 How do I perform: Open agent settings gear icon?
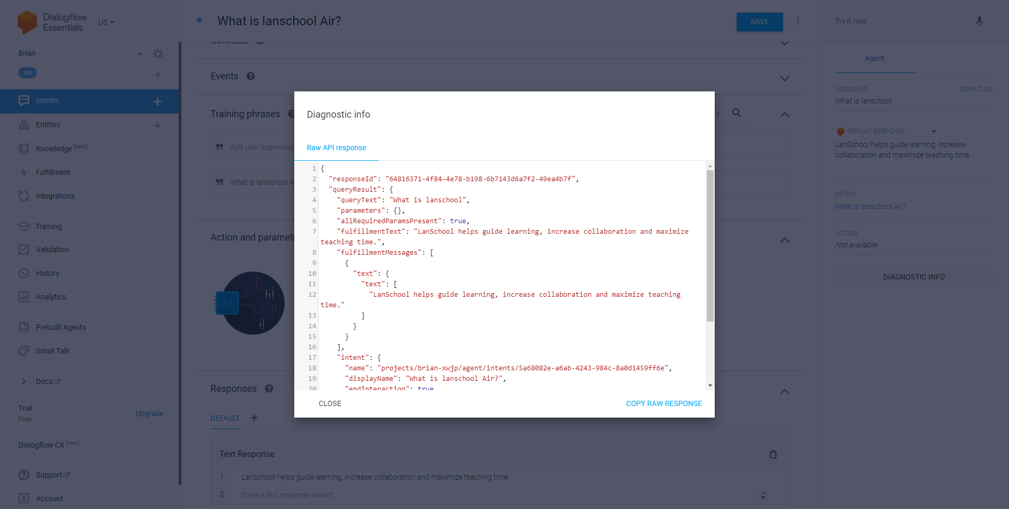[x=158, y=54]
